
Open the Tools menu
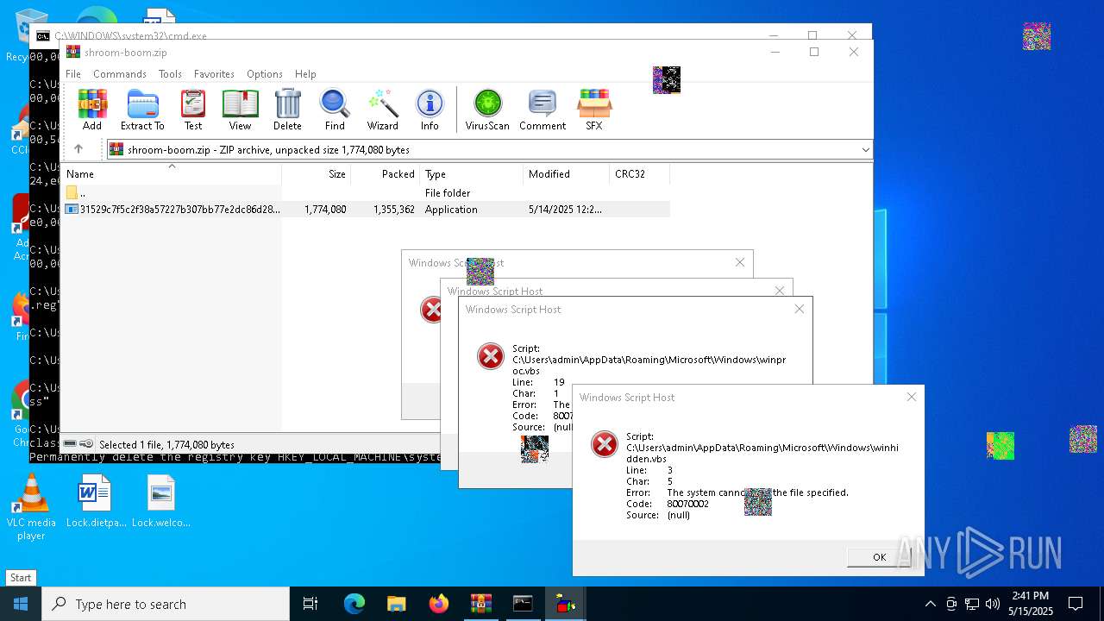[170, 74]
